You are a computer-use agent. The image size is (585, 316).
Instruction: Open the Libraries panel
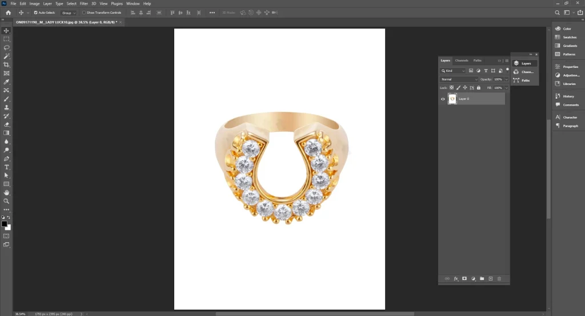568,84
